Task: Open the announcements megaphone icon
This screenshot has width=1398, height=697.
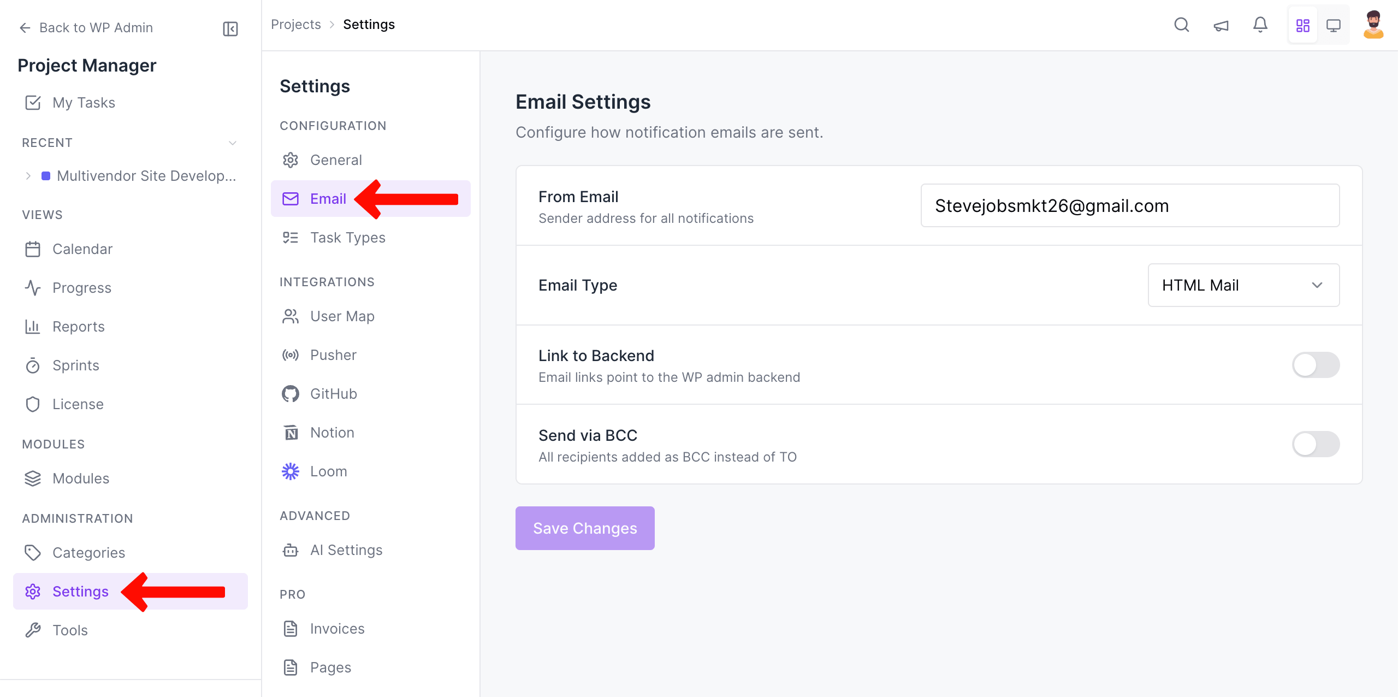Action: pos(1221,25)
